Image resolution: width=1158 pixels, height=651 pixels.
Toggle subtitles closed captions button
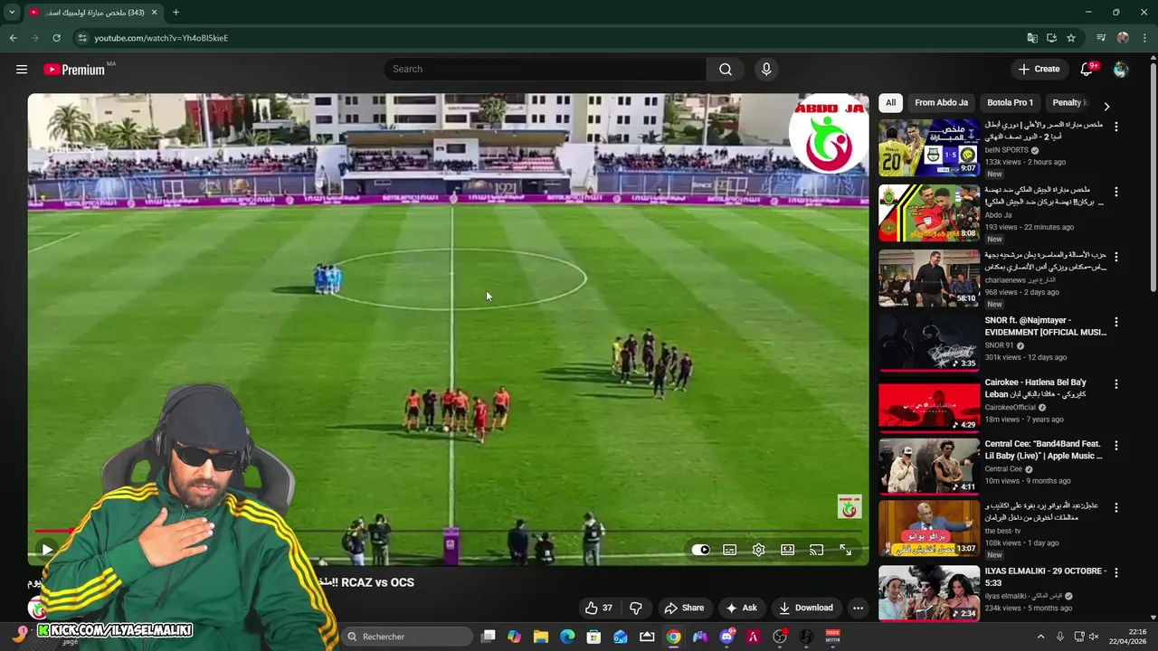729,550
